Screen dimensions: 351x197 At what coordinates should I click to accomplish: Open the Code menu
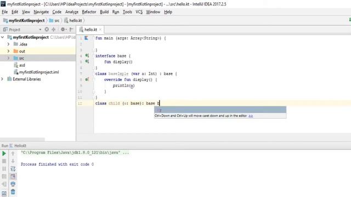pos(57,12)
